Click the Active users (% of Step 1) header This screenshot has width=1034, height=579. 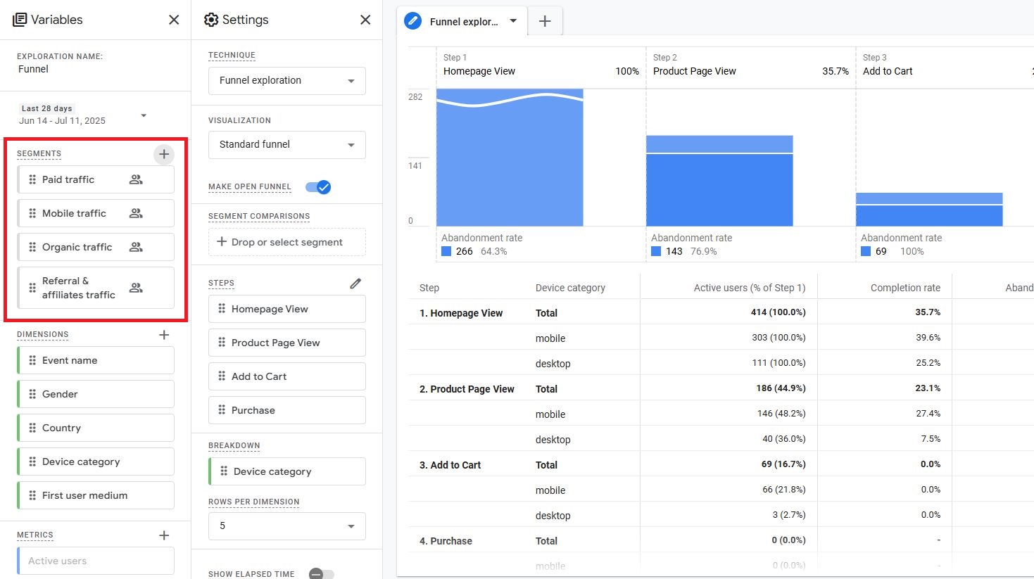tap(750, 288)
